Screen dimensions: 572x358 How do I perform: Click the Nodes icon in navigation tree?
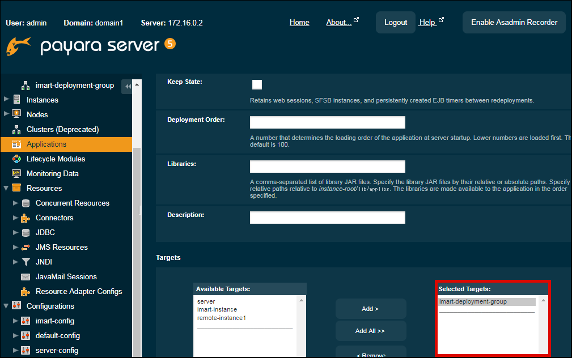tap(16, 114)
